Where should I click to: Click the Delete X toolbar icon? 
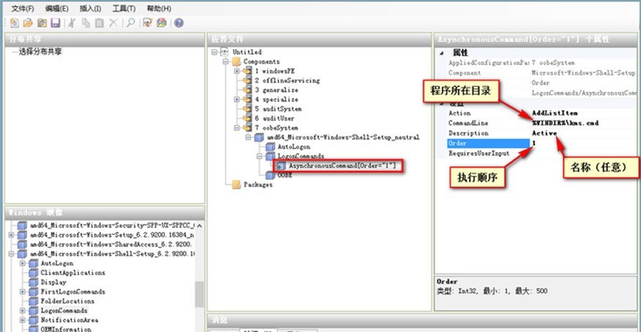[x=113, y=23]
